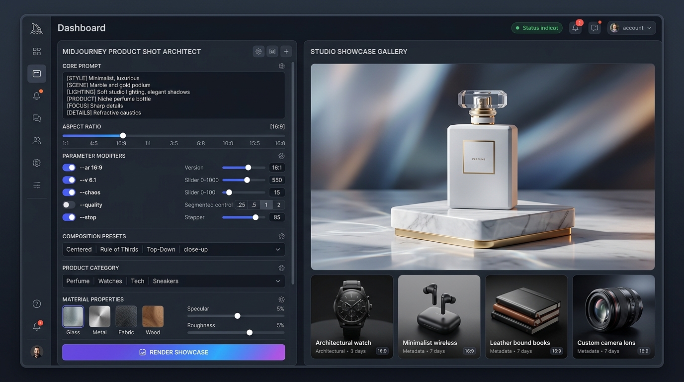Click the help question mark icon
This screenshot has height=382, width=684.
coord(37,304)
